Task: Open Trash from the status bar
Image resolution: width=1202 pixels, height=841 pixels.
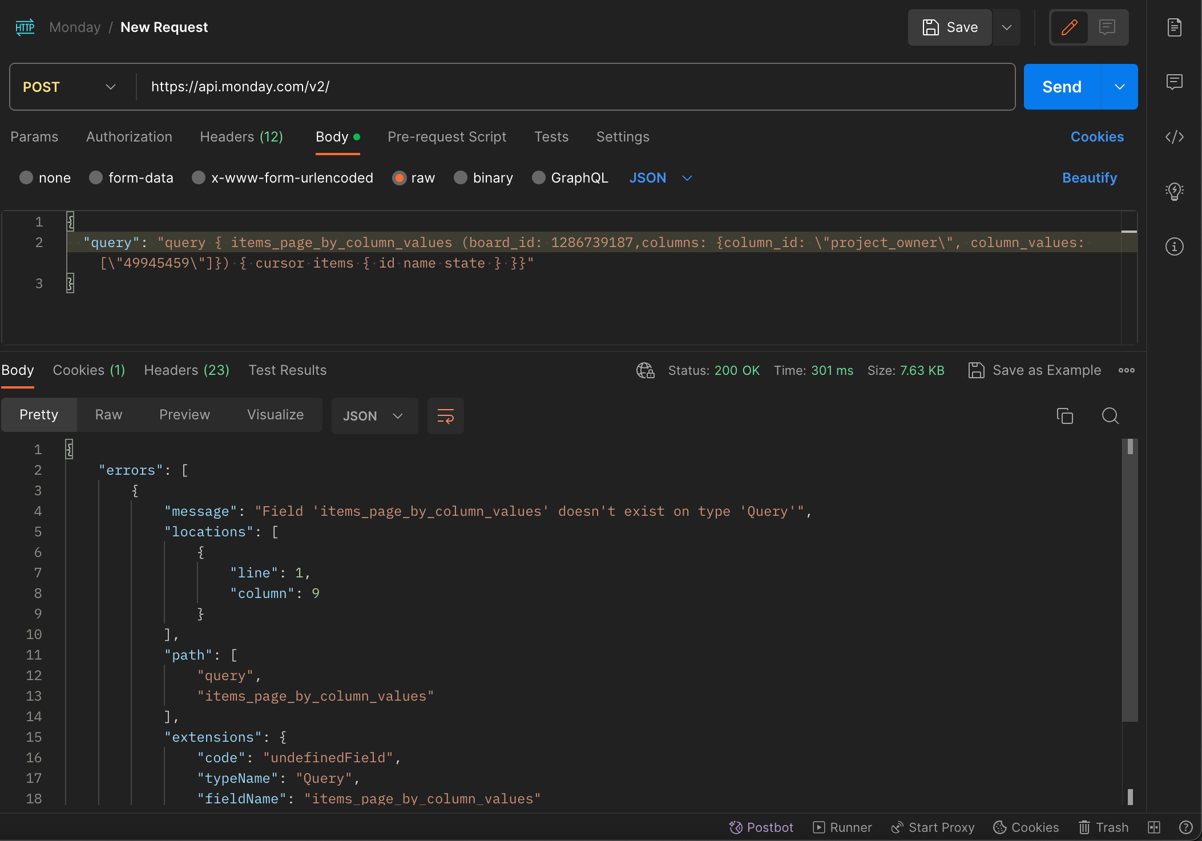Action: pyautogui.click(x=1103, y=827)
